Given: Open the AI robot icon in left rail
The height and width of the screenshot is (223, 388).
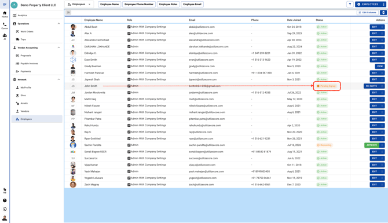Looking at the screenshot, I should (5, 36).
